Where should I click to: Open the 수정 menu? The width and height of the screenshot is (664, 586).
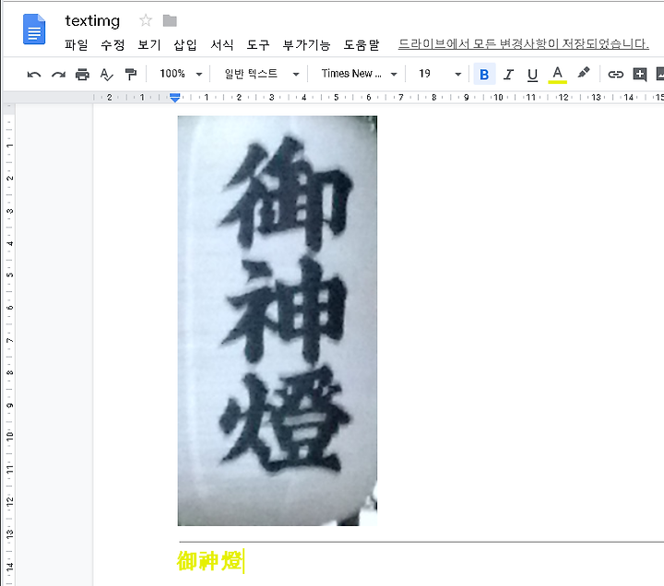click(113, 44)
